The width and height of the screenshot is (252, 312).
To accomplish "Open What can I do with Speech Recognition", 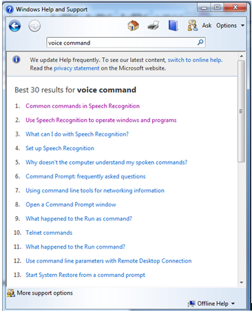I will tap(77, 134).
